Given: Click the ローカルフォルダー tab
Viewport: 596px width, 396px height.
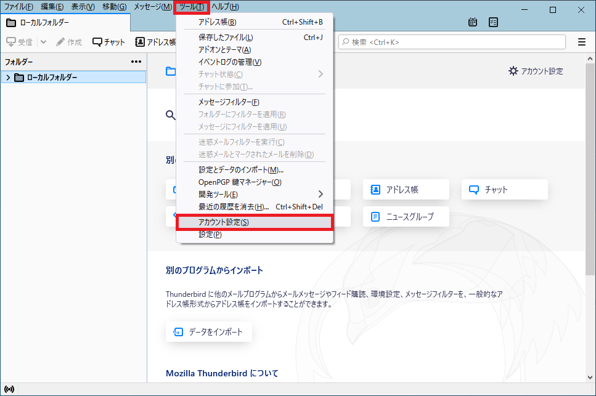Looking at the screenshot, I should tap(65, 22).
